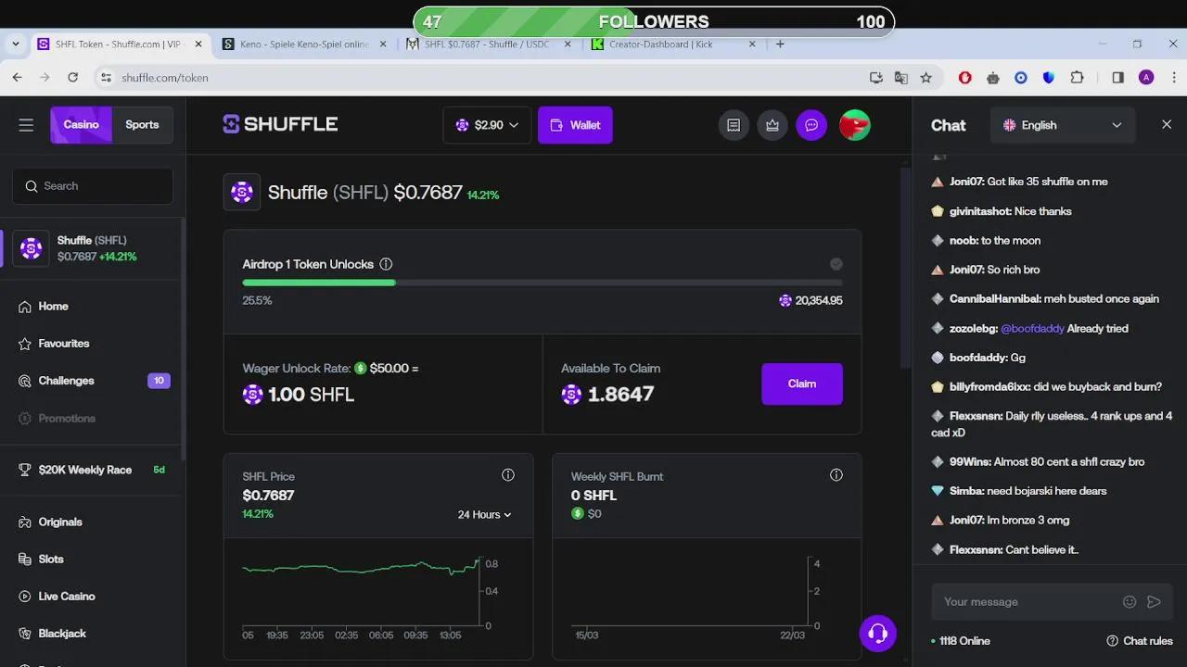Open a new browser tab
Viewport: 1187px width, 667px height.
(780, 44)
